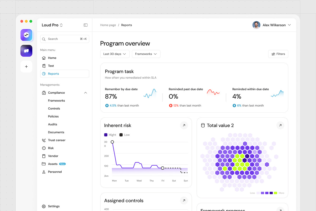This screenshot has height=211, width=316.
Task: Open Total value 2 expand arrow
Action: (x=280, y=125)
